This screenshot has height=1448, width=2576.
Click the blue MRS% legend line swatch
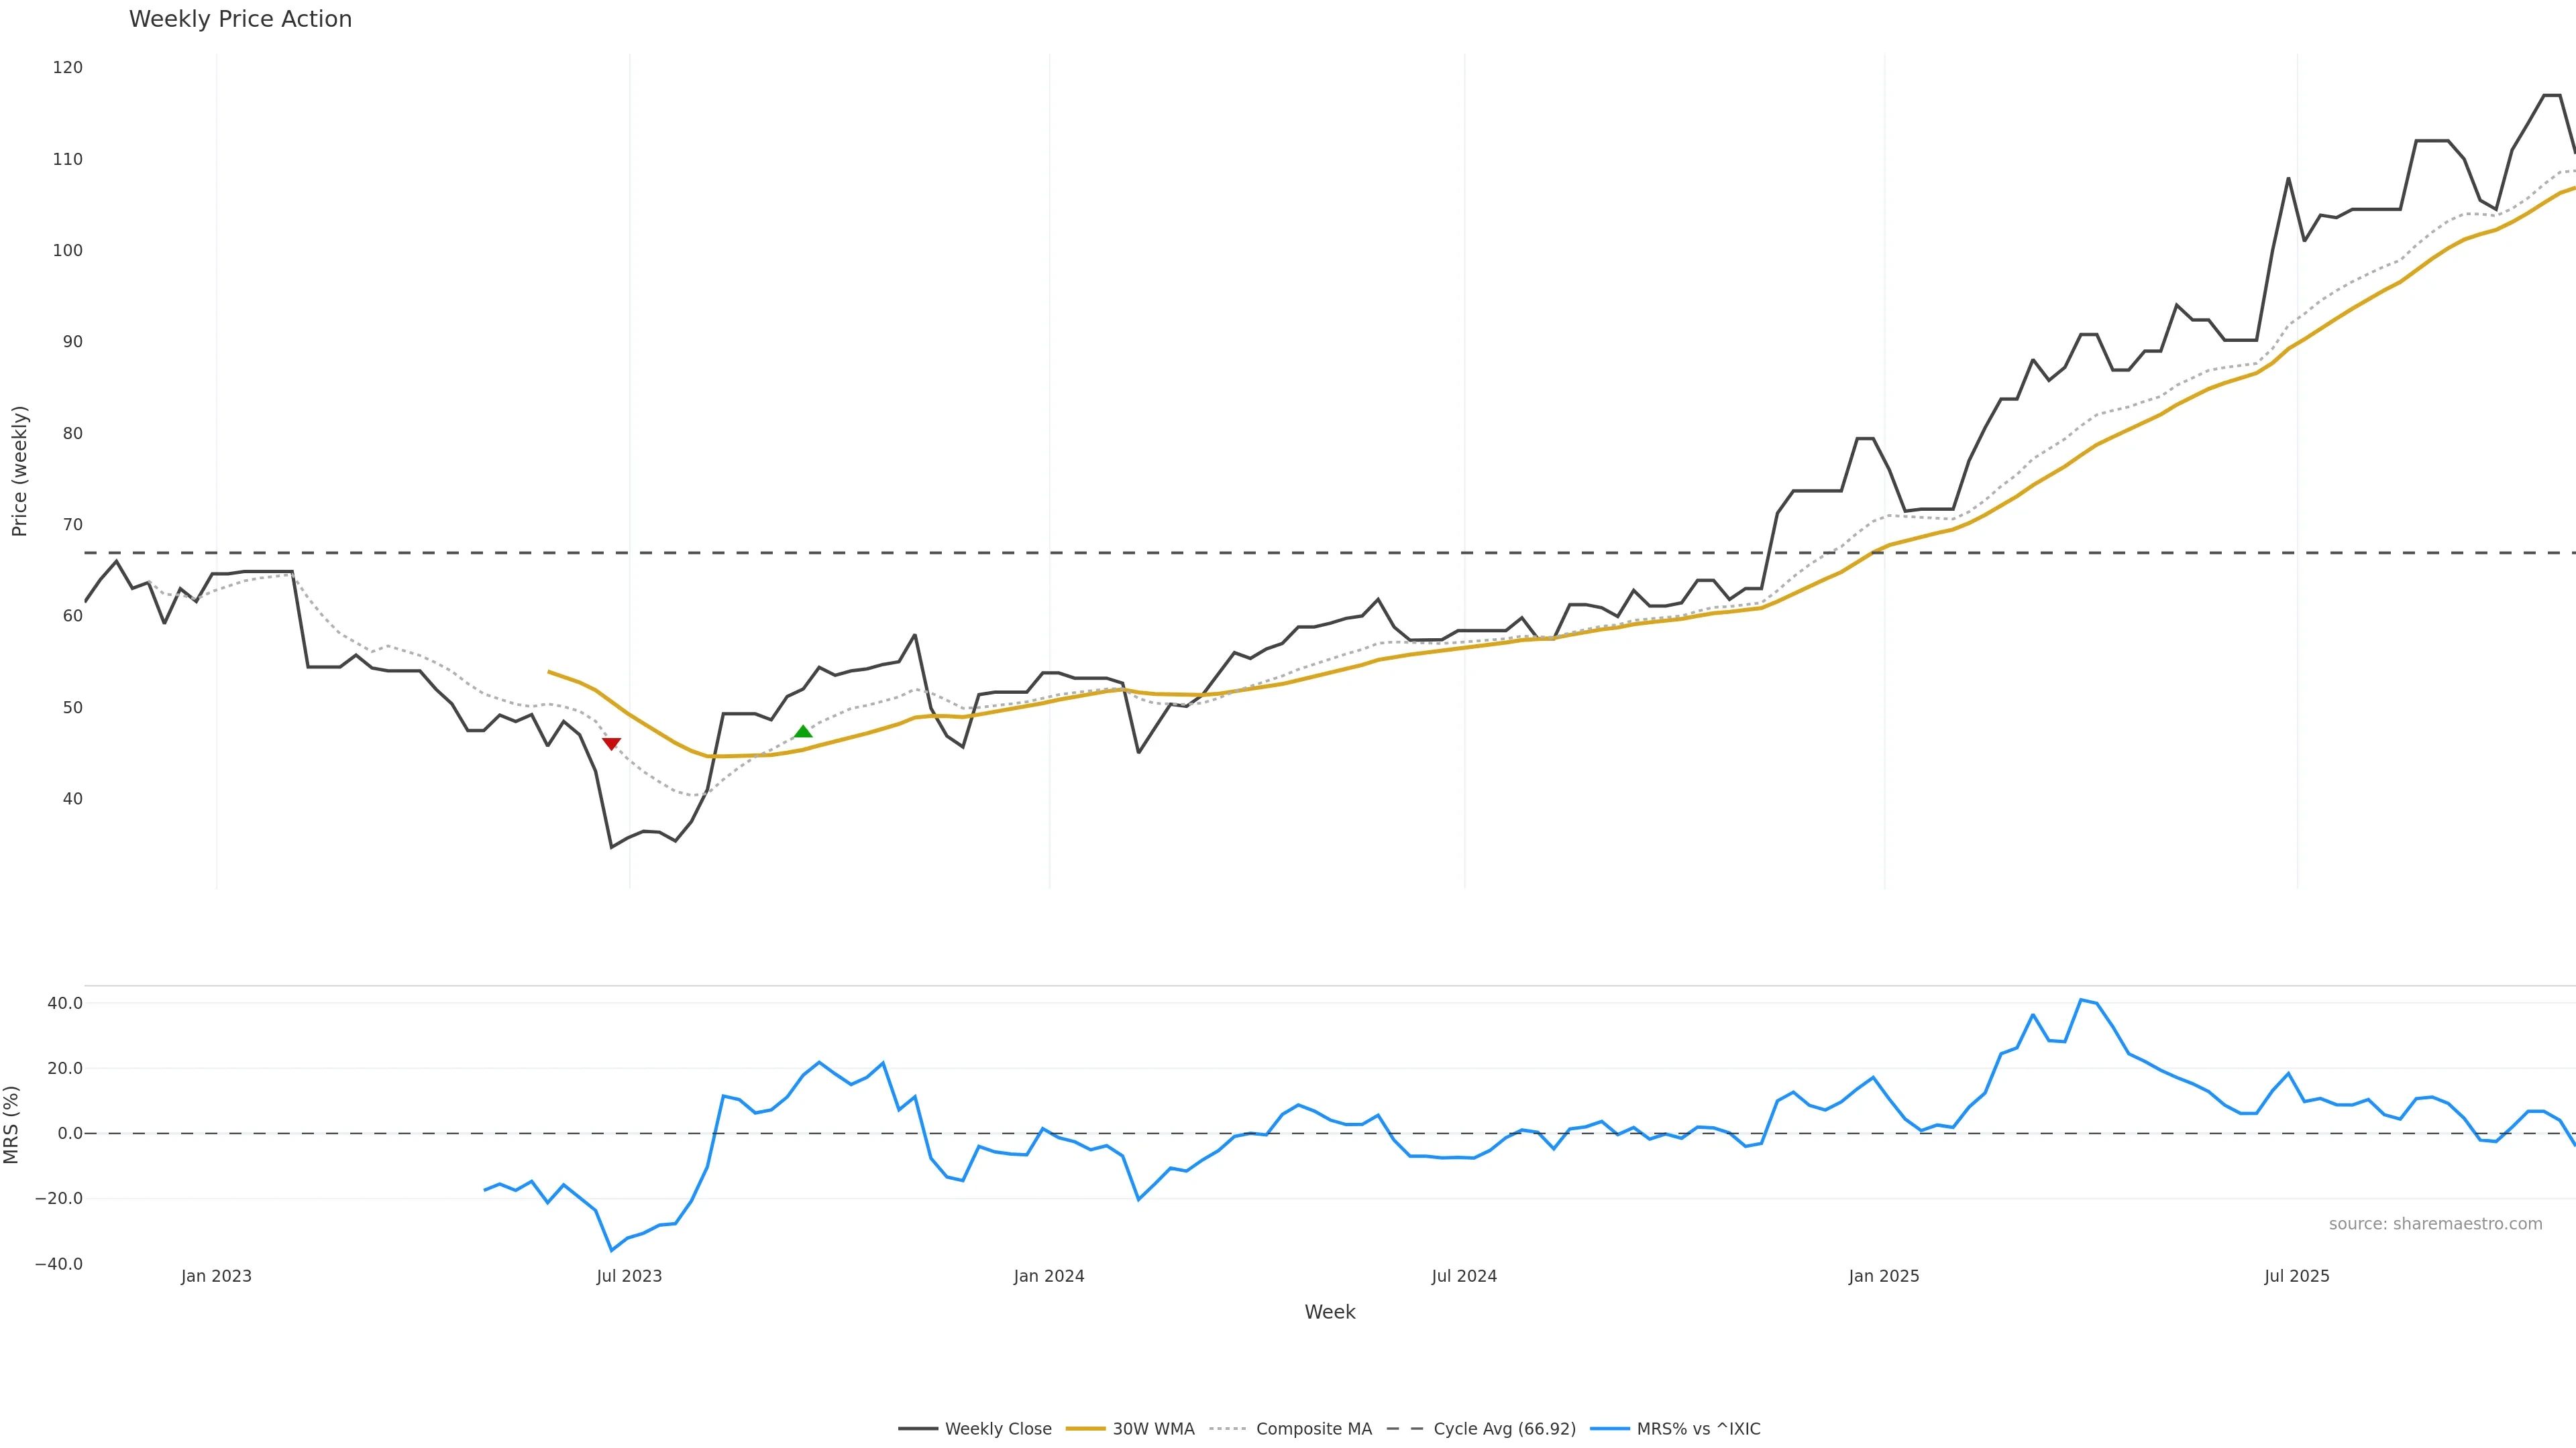[x=1610, y=1429]
